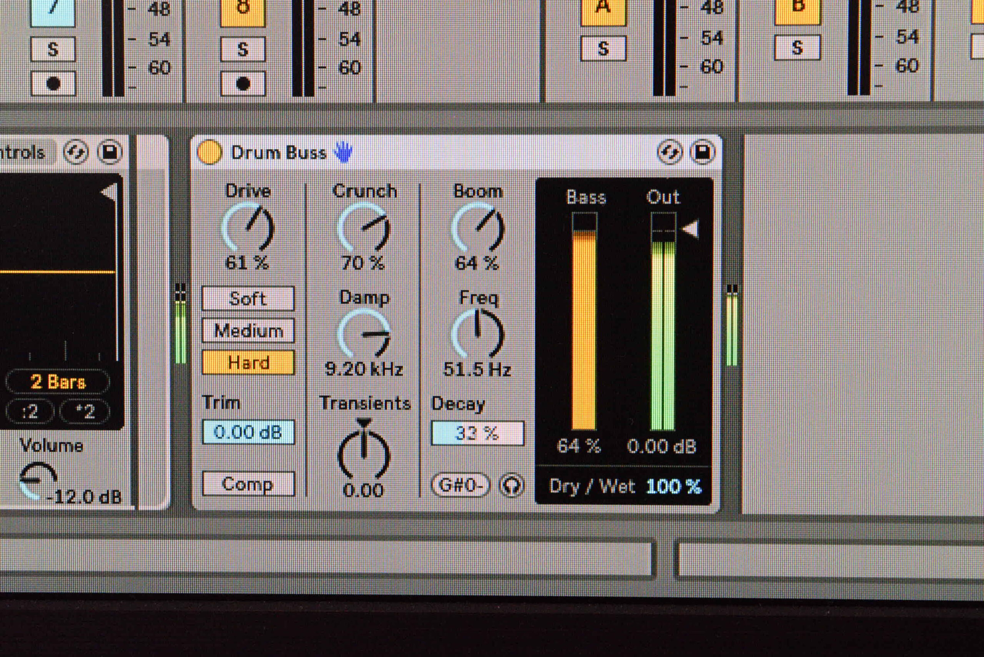Arm track 8 for recording
This screenshot has width=984, height=657.
(x=243, y=83)
